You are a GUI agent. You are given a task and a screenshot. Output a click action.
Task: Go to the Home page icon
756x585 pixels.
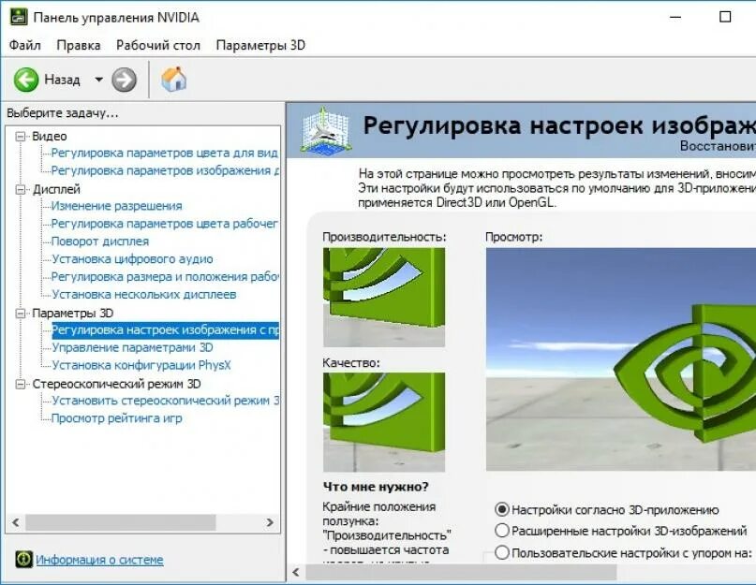[173, 79]
